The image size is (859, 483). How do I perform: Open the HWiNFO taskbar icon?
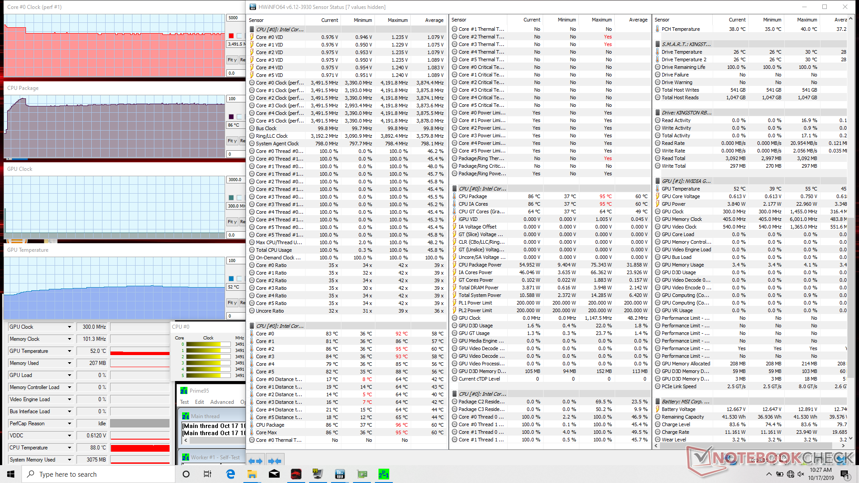point(340,474)
